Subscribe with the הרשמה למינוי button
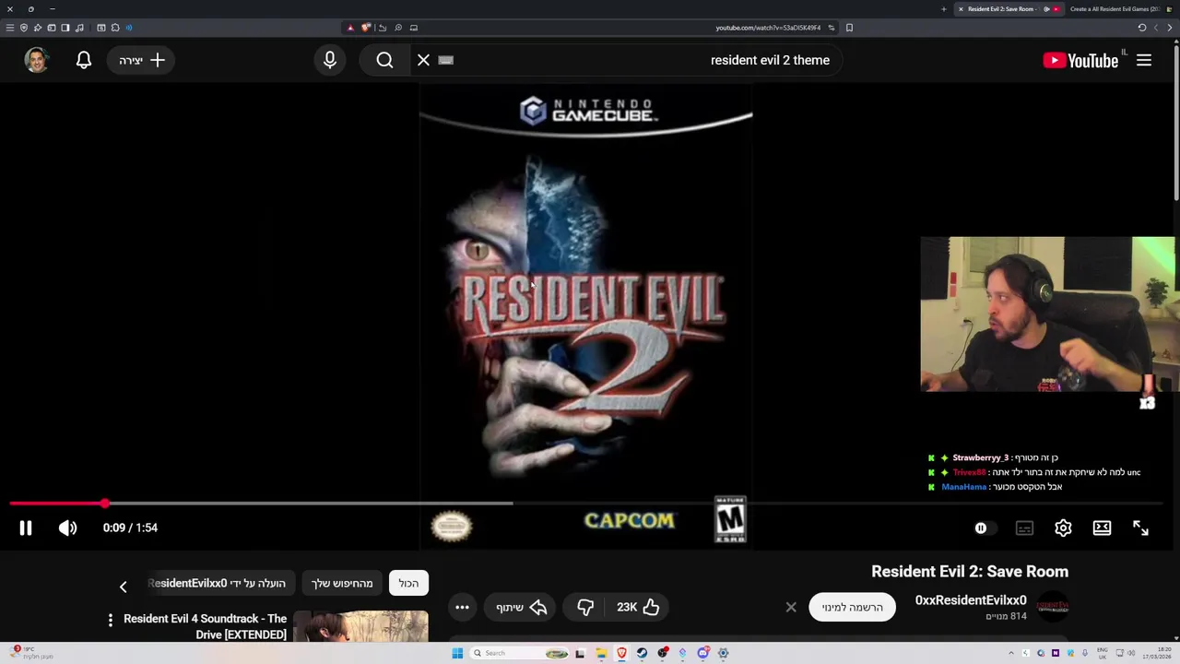1180x664 pixels. click(852, 607)
